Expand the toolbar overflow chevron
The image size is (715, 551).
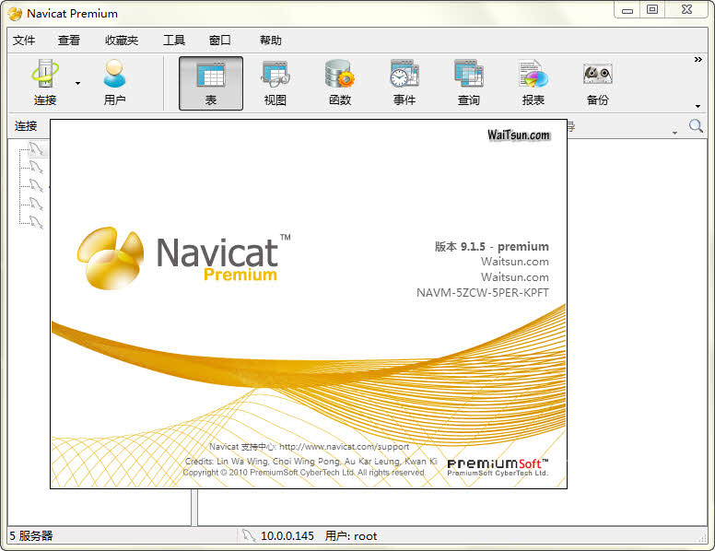click(697, 60)
